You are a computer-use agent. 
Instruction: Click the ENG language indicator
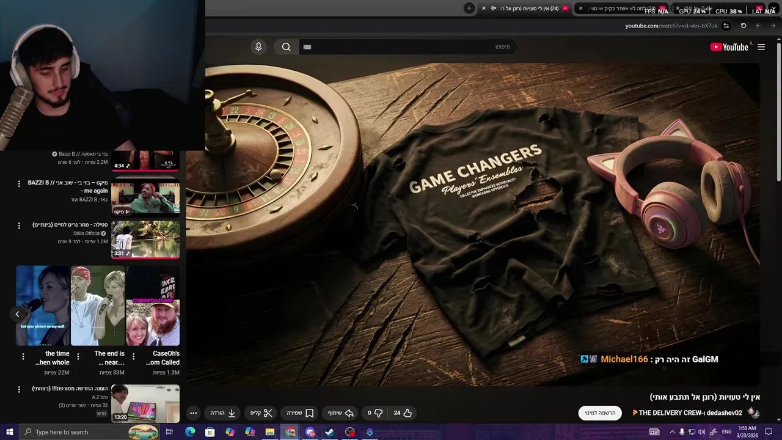click(726, 432)
